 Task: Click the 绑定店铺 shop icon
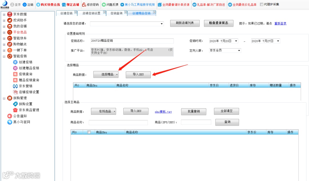click(x=64, y=5)
